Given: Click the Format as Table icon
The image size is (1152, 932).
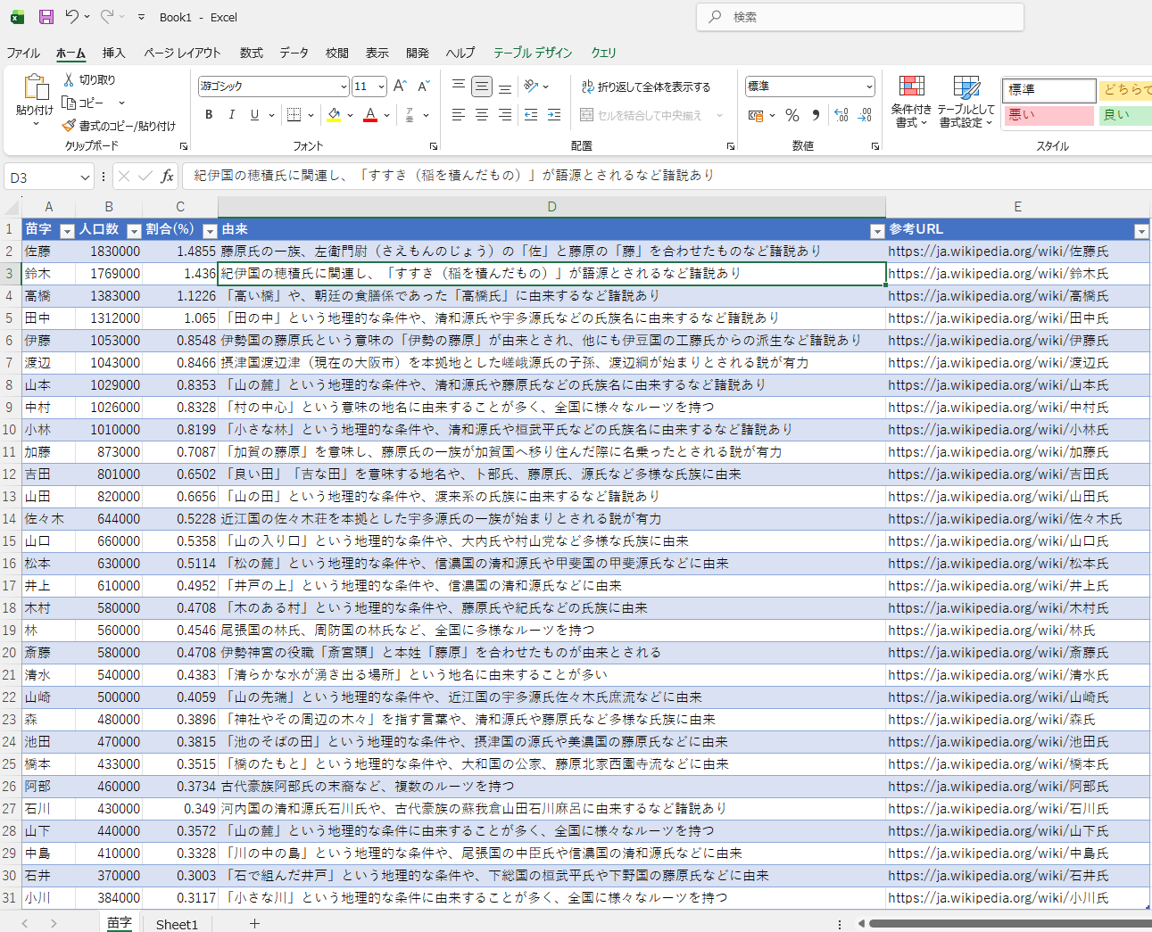Looking at the screenshot, I should [966, 87].
